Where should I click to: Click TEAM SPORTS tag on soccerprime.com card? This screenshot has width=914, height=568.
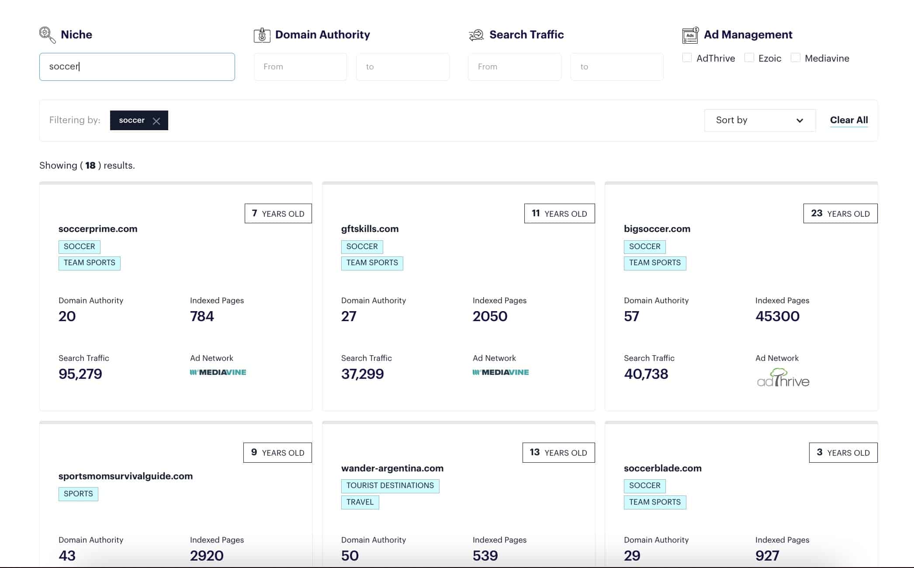[x=90, y=263]
